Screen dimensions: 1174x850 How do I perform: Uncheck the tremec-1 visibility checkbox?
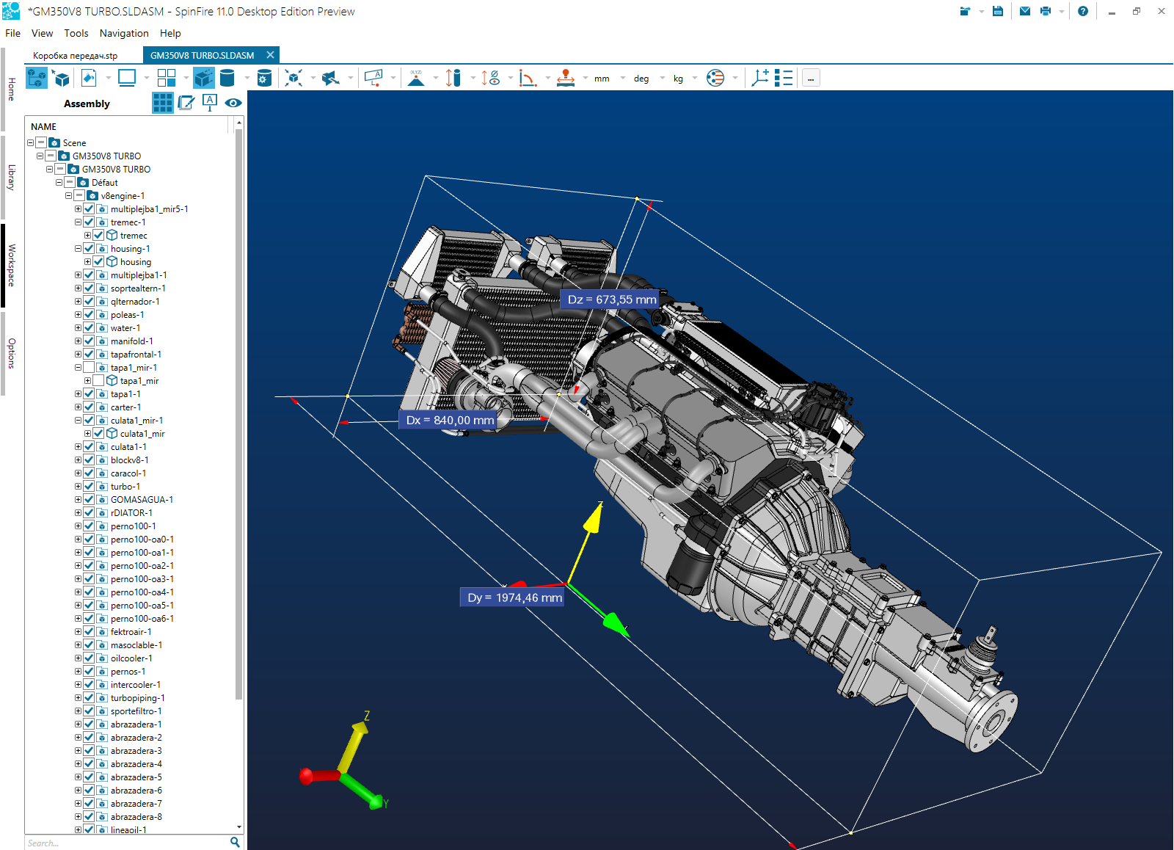89,222
